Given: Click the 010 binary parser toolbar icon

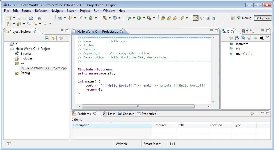Looking at the screenshot, I should [x=40, y=18].
